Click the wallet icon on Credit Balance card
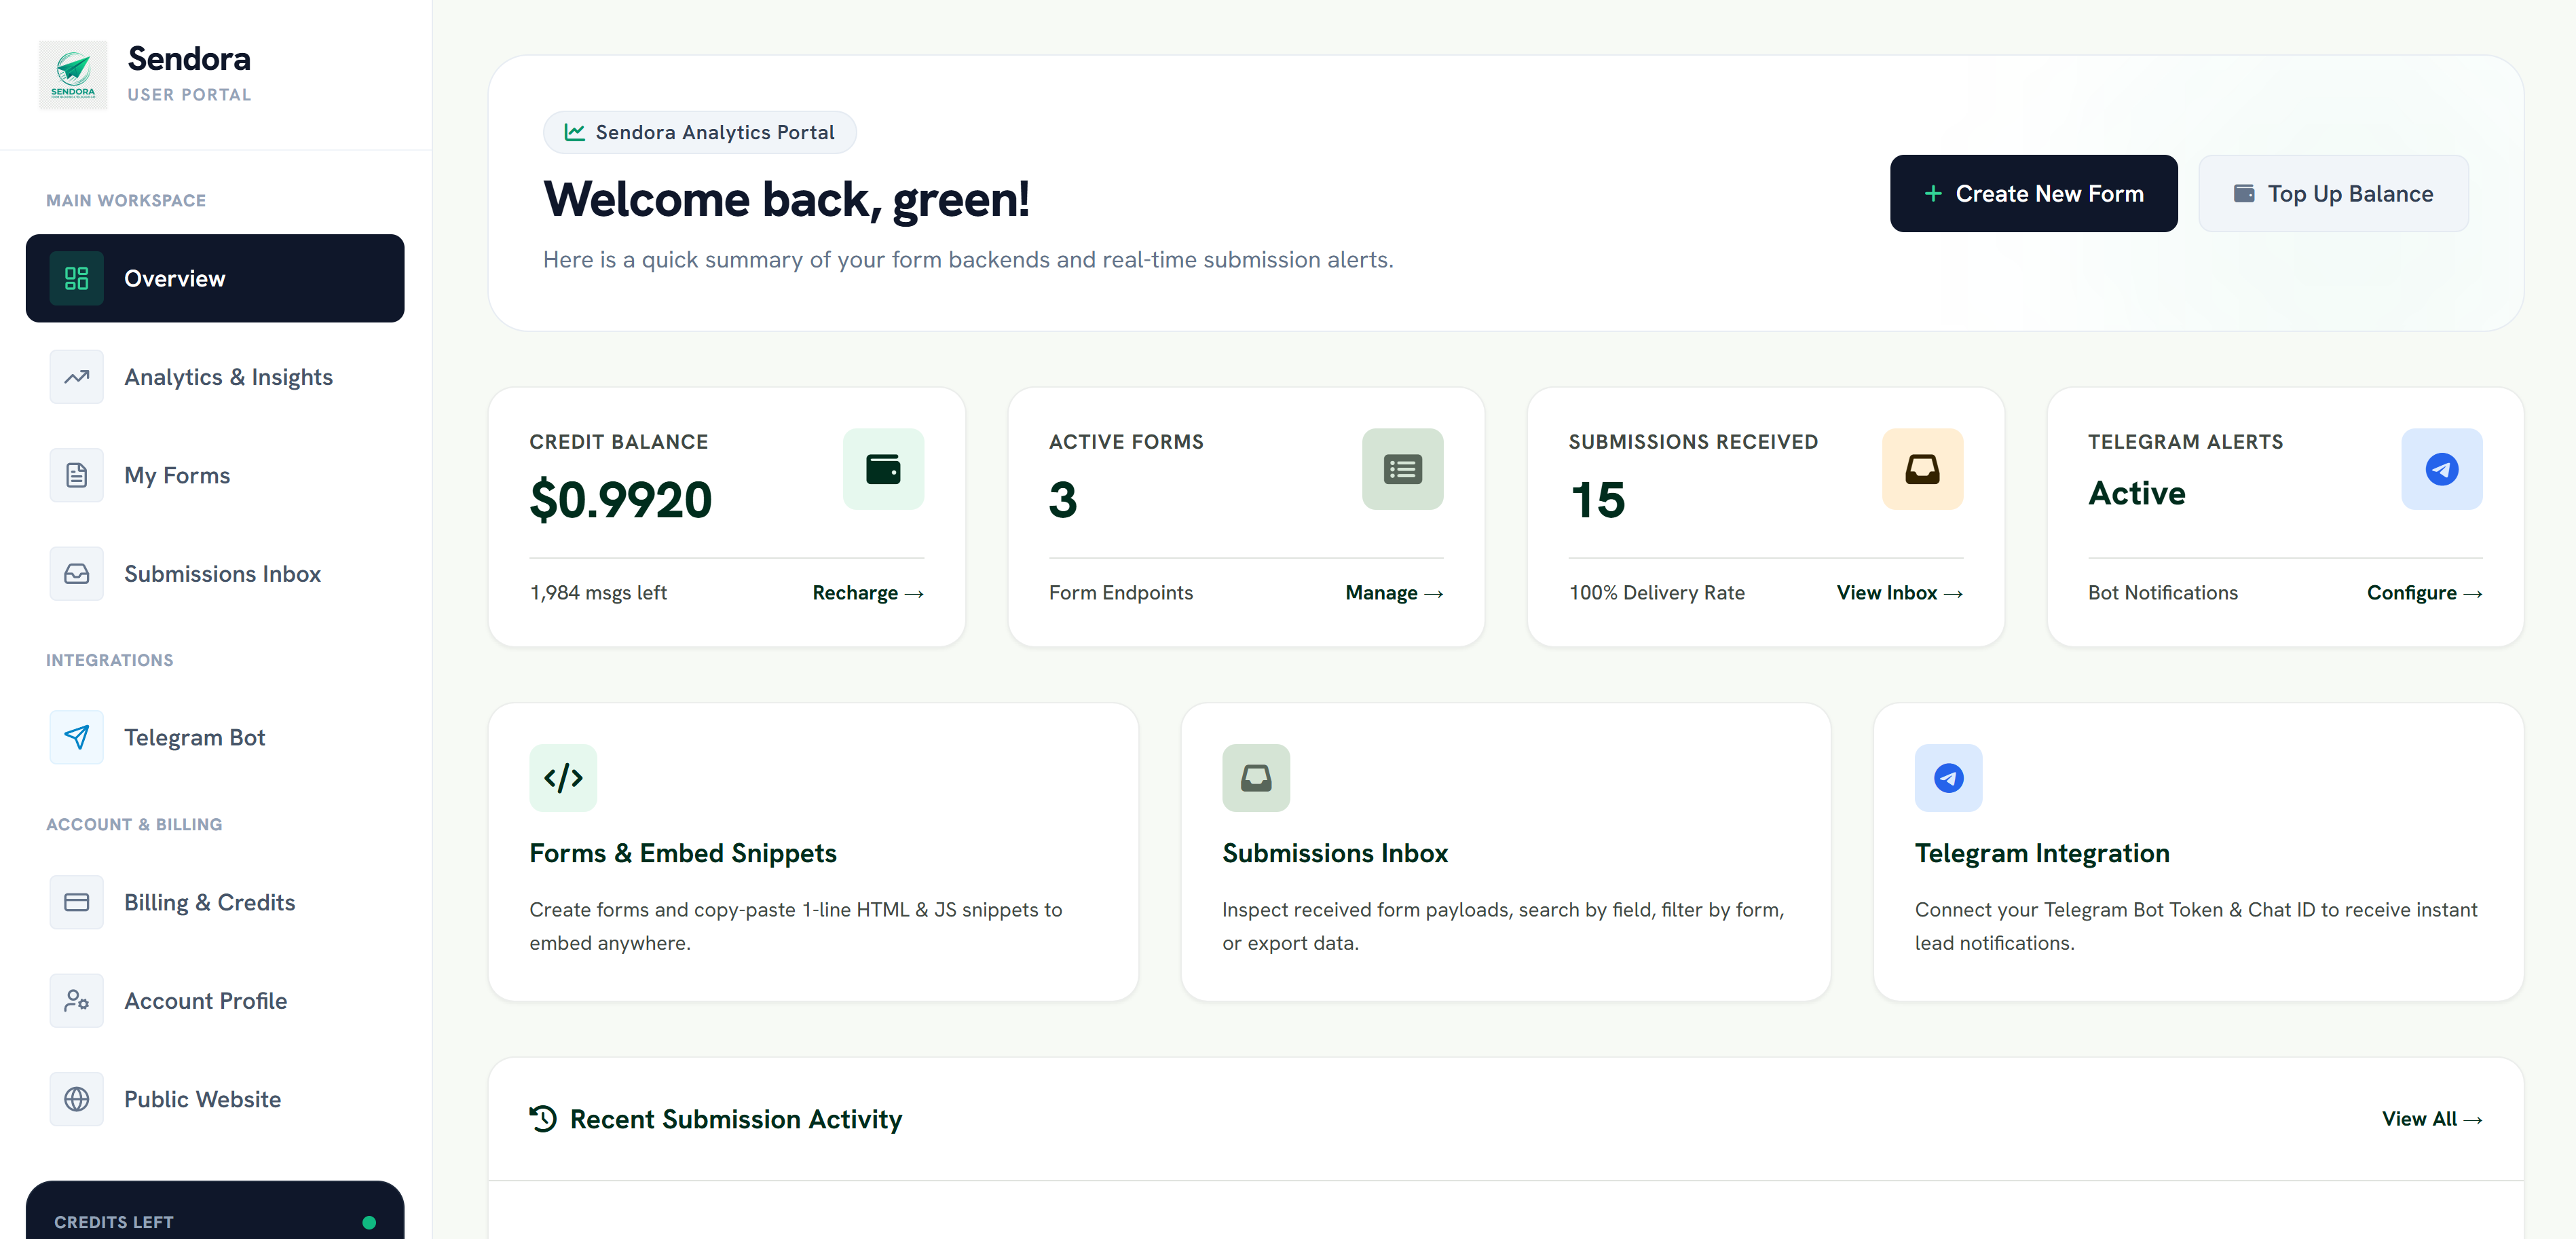This screenshot has height=1239, width=2576. 883,469
